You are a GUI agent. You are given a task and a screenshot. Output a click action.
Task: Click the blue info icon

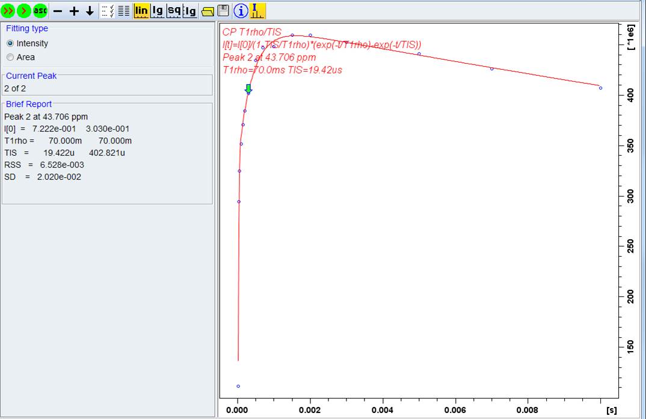241,11
